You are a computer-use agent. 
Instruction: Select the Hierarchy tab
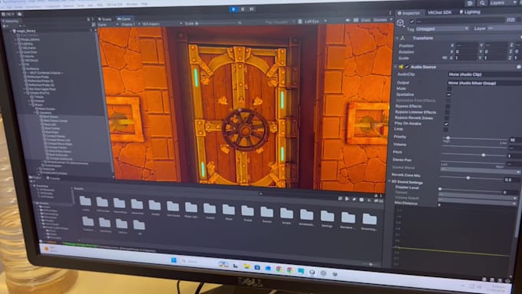(11, 21)
